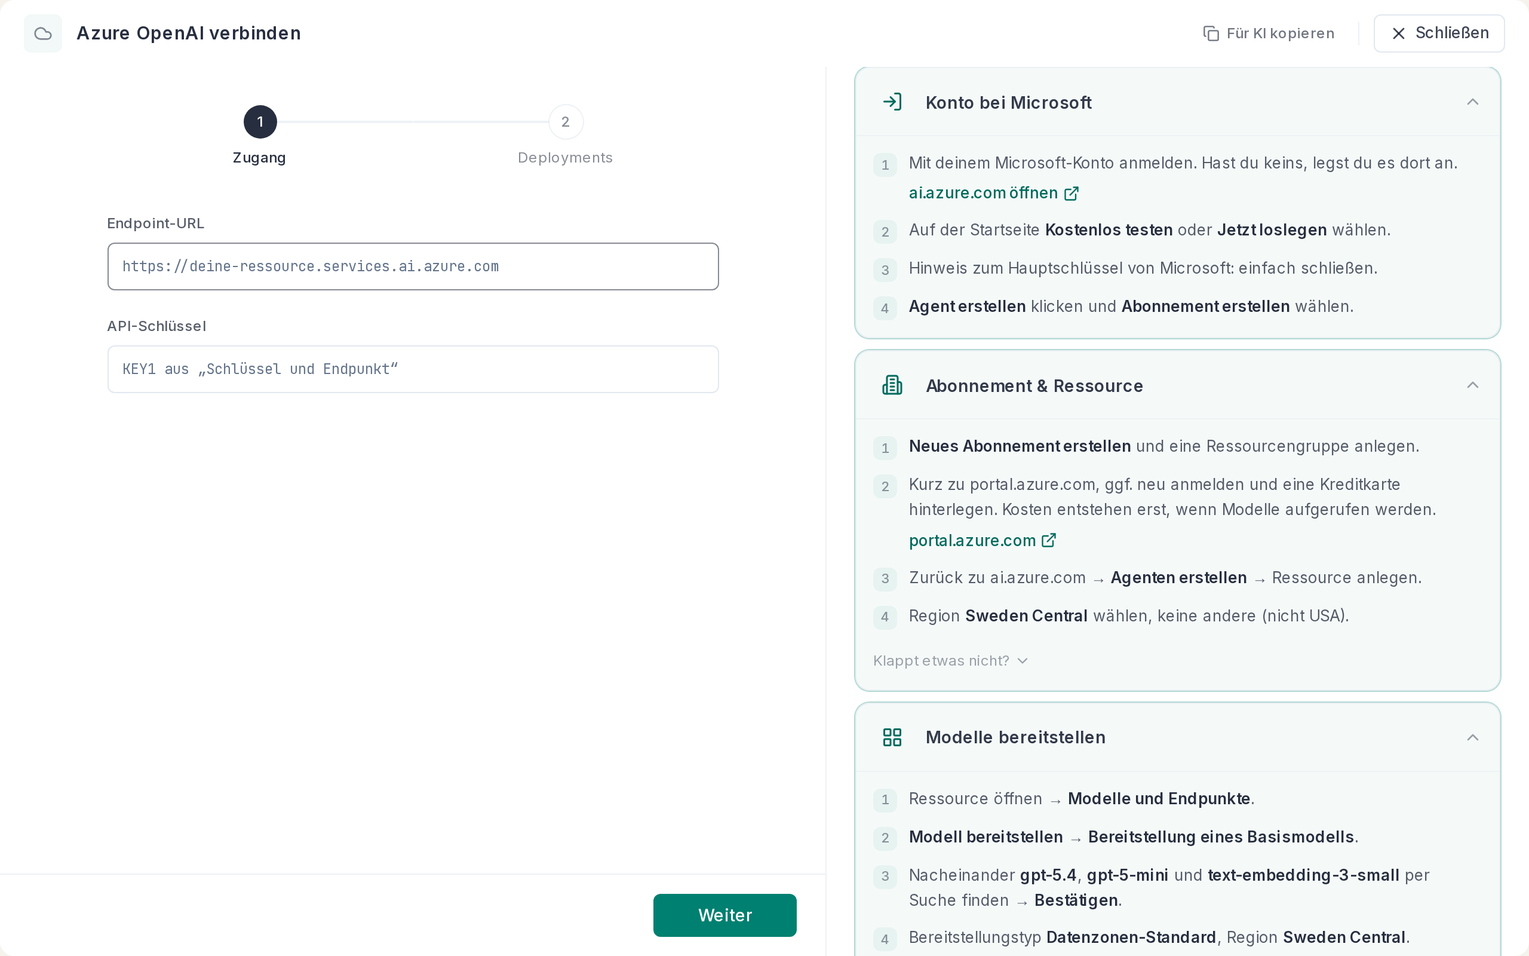The image size is (1529, 956).
Task: Click the Modelle bereitstellen heading
Action: pos(1015,737)
